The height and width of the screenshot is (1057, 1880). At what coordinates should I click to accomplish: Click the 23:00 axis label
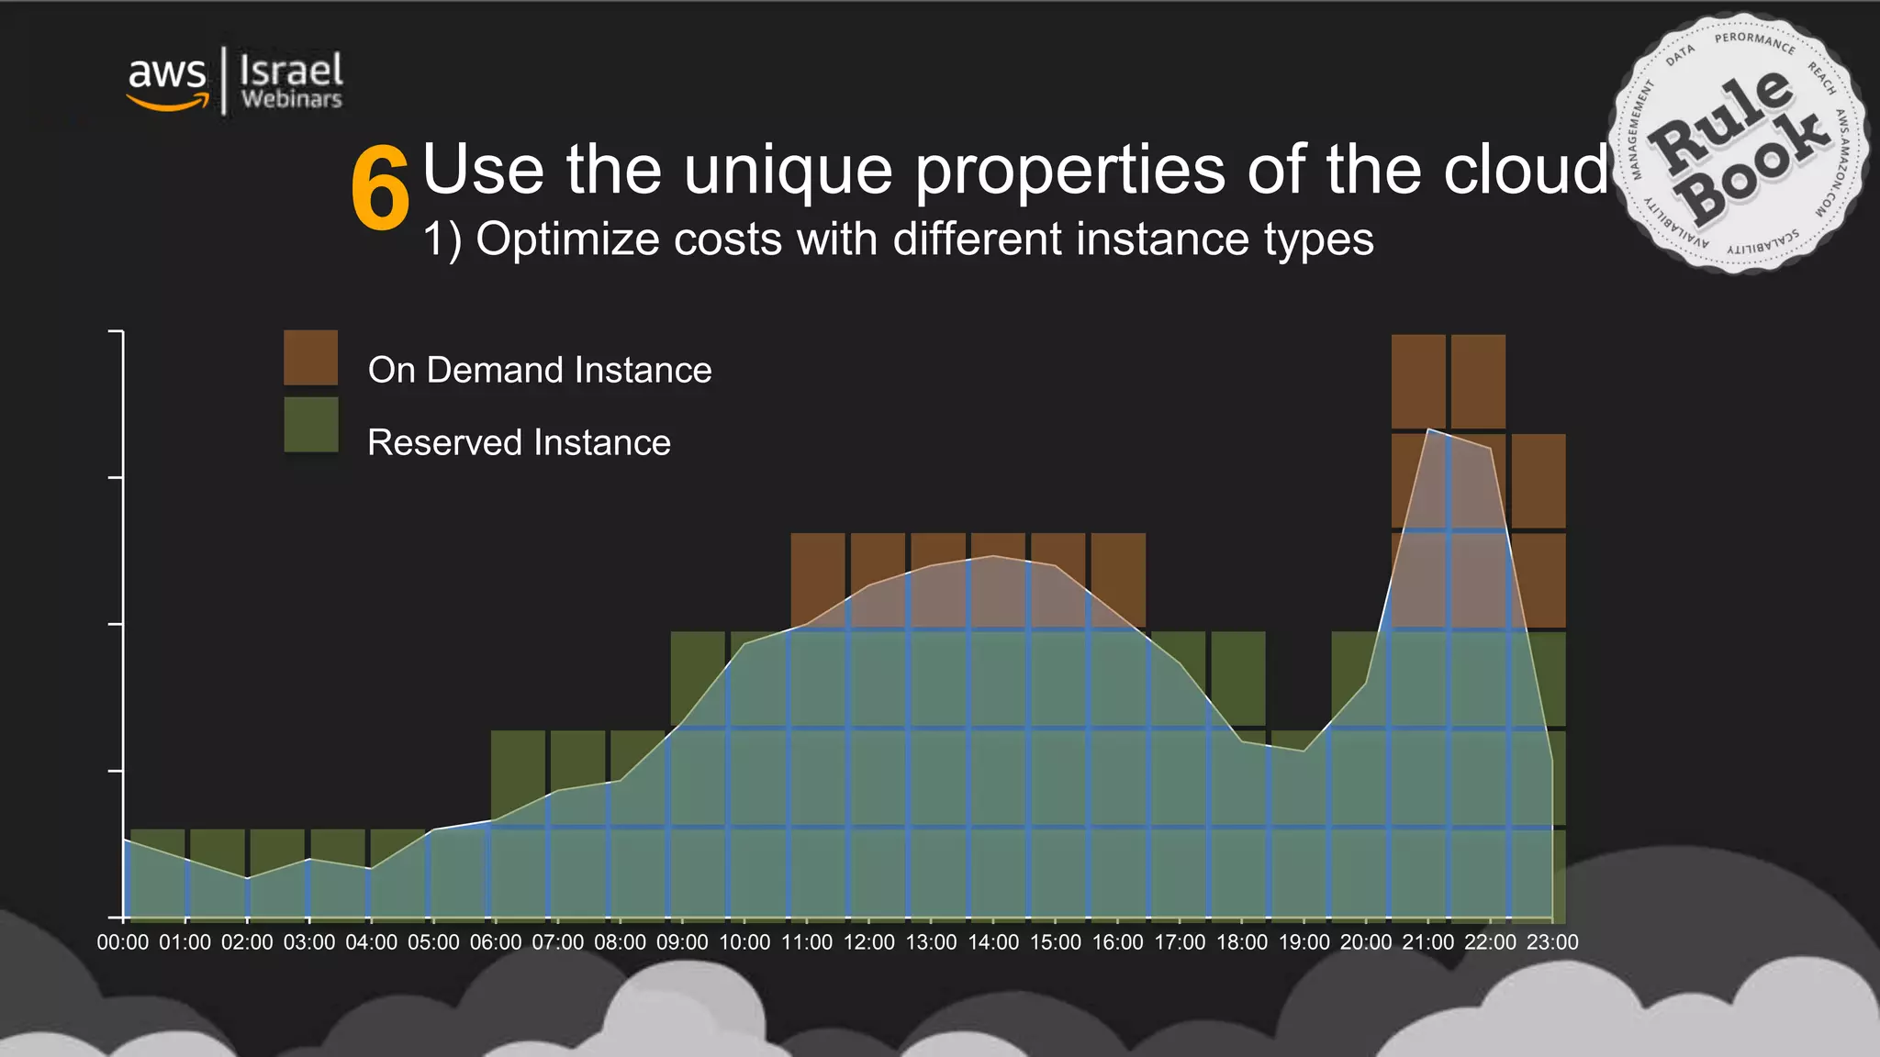1552,942
